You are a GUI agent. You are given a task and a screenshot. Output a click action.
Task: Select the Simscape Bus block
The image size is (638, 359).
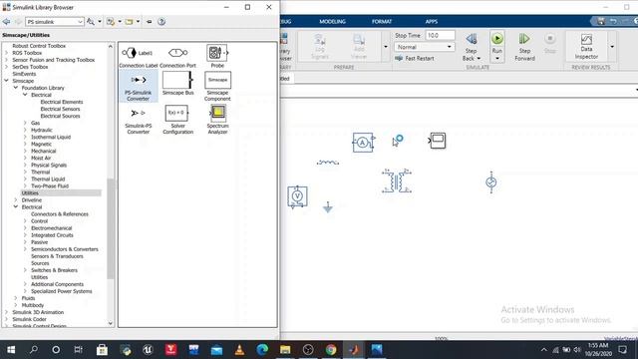177,84
